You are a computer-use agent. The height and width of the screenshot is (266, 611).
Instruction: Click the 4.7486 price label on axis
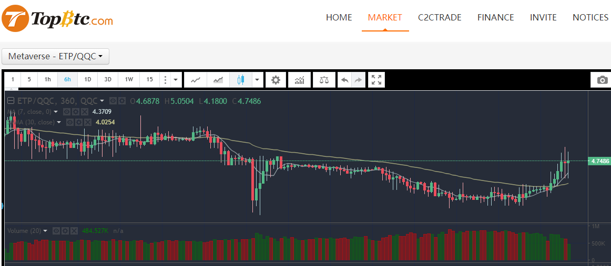tap(599, 161)
